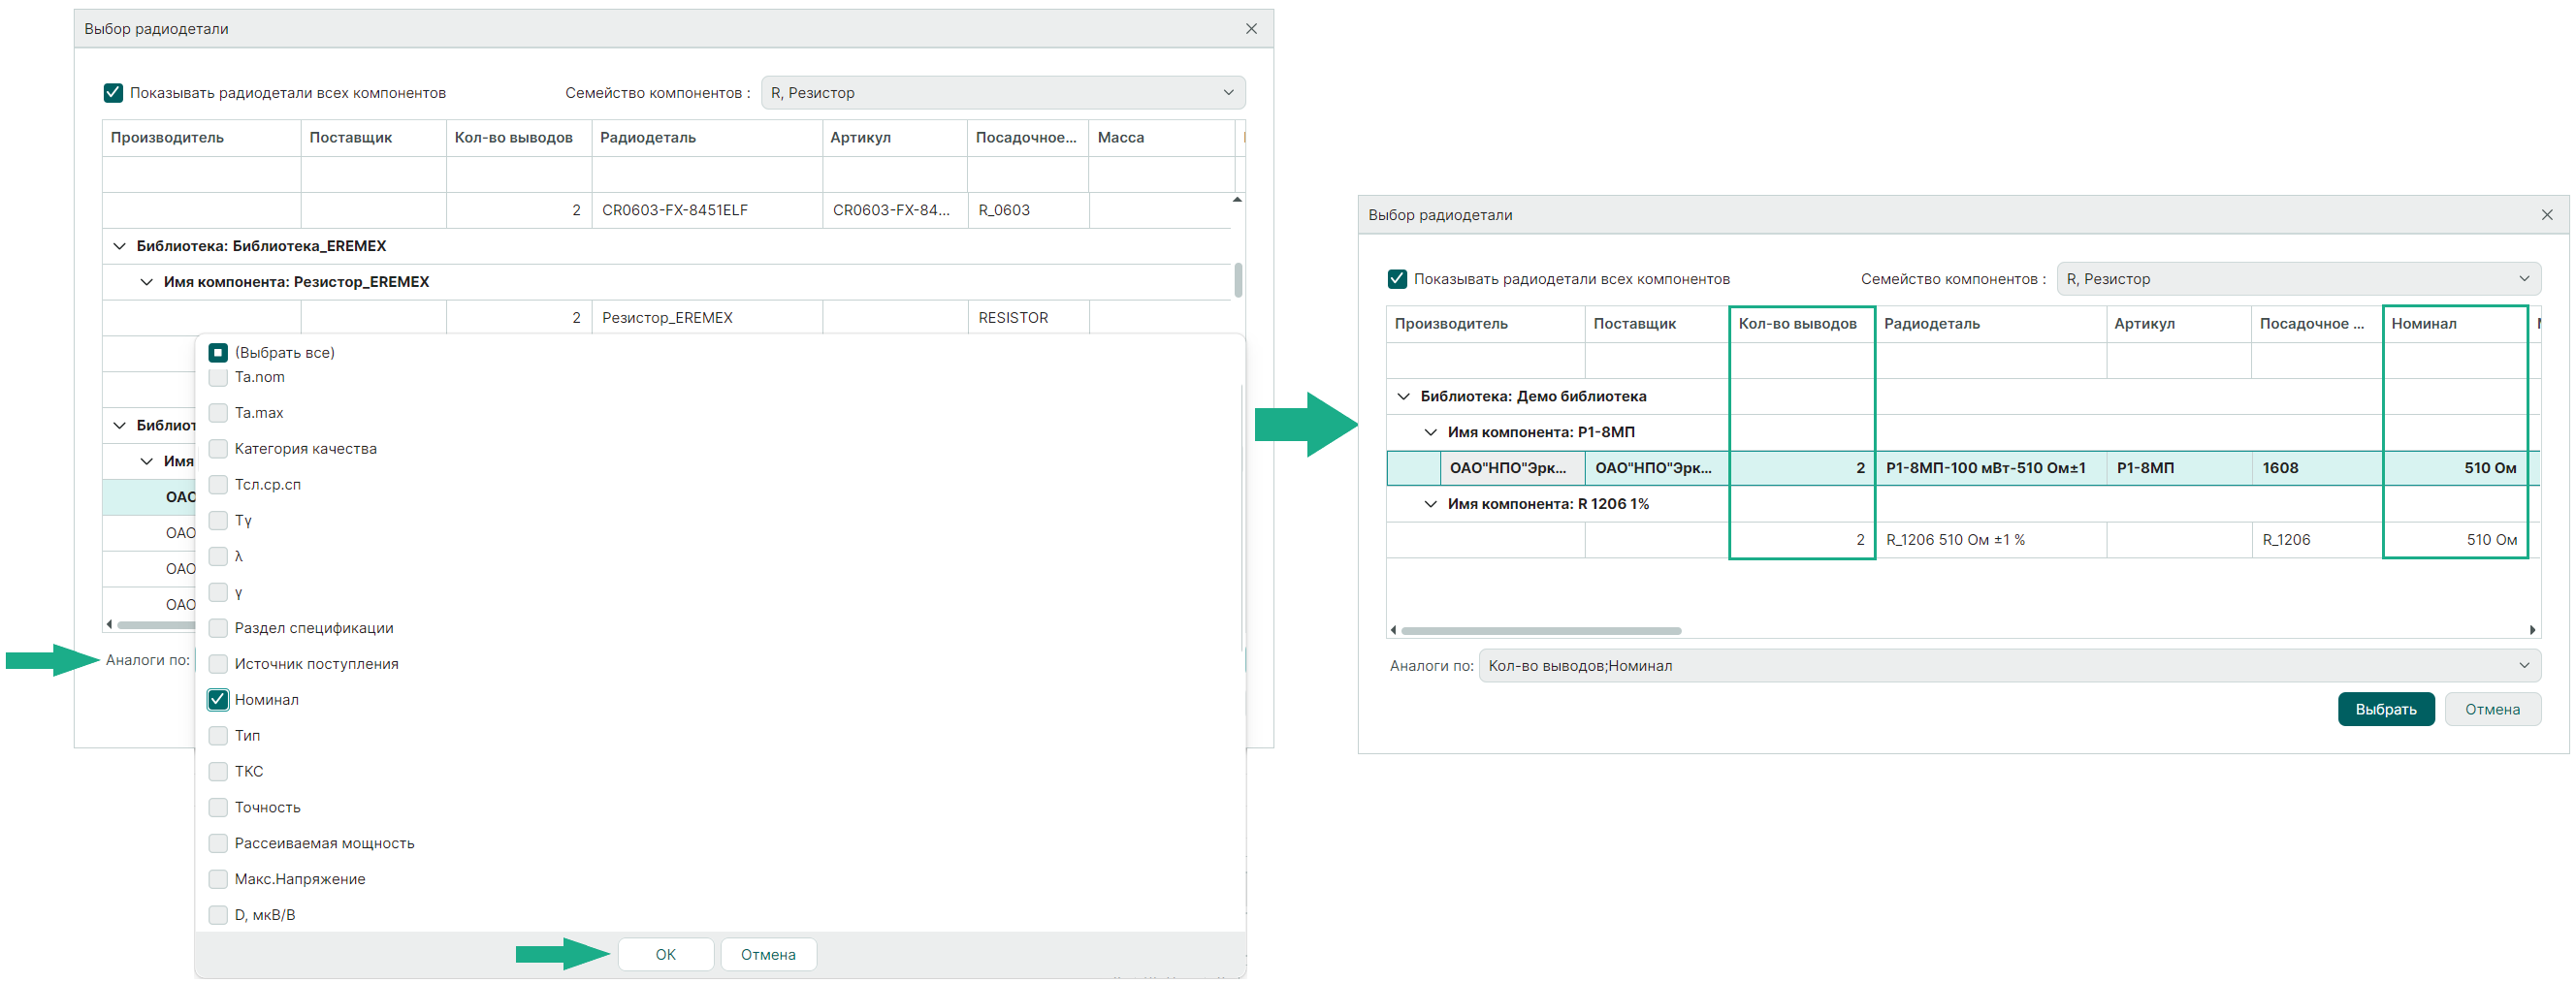Image resolution: width=2576 pixels, height=983 pixels.
Task: Open the Аналоги по dropdown in right dialog
Action: 2008,666
